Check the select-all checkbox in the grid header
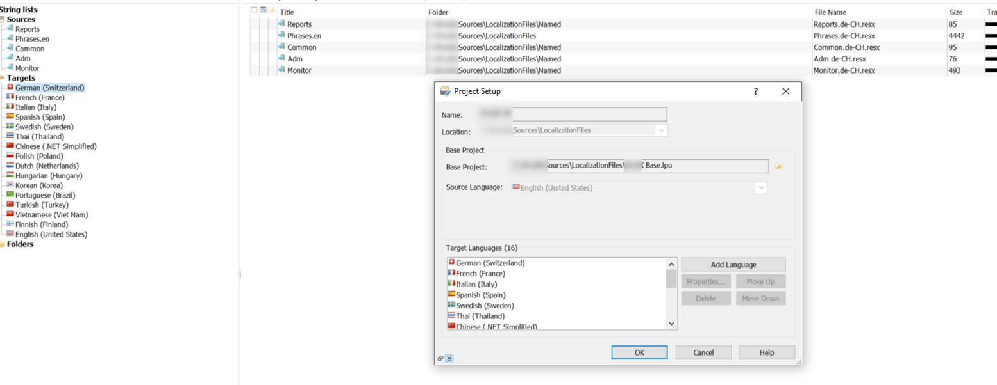 coord(254,11)
